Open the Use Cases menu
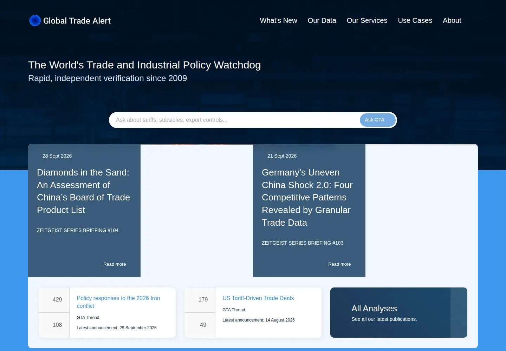Image resolution: width=506 pixels, height=351 pixels. [x=415, y=20]
